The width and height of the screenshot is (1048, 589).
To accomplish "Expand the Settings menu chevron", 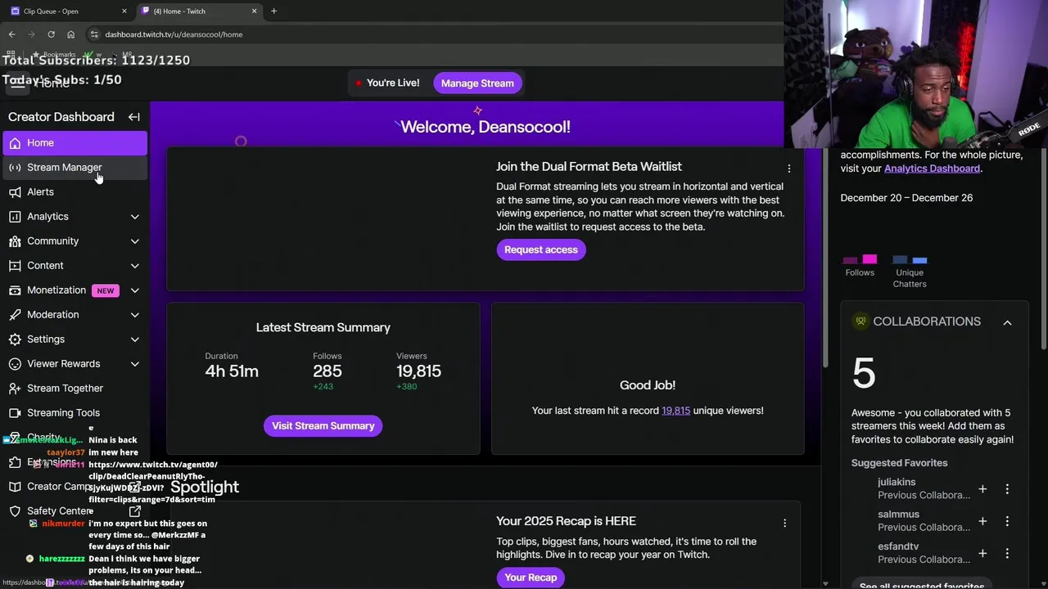I will point(135,339).
